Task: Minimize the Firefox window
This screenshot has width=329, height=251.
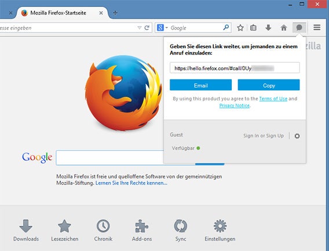Action: [x=290, y=5]
